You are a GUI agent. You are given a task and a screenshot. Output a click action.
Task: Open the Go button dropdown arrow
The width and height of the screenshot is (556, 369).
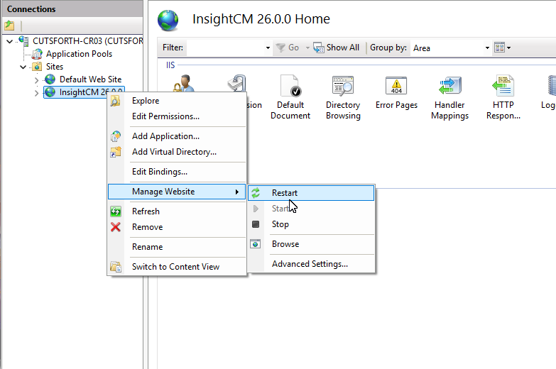click(307, 48)
